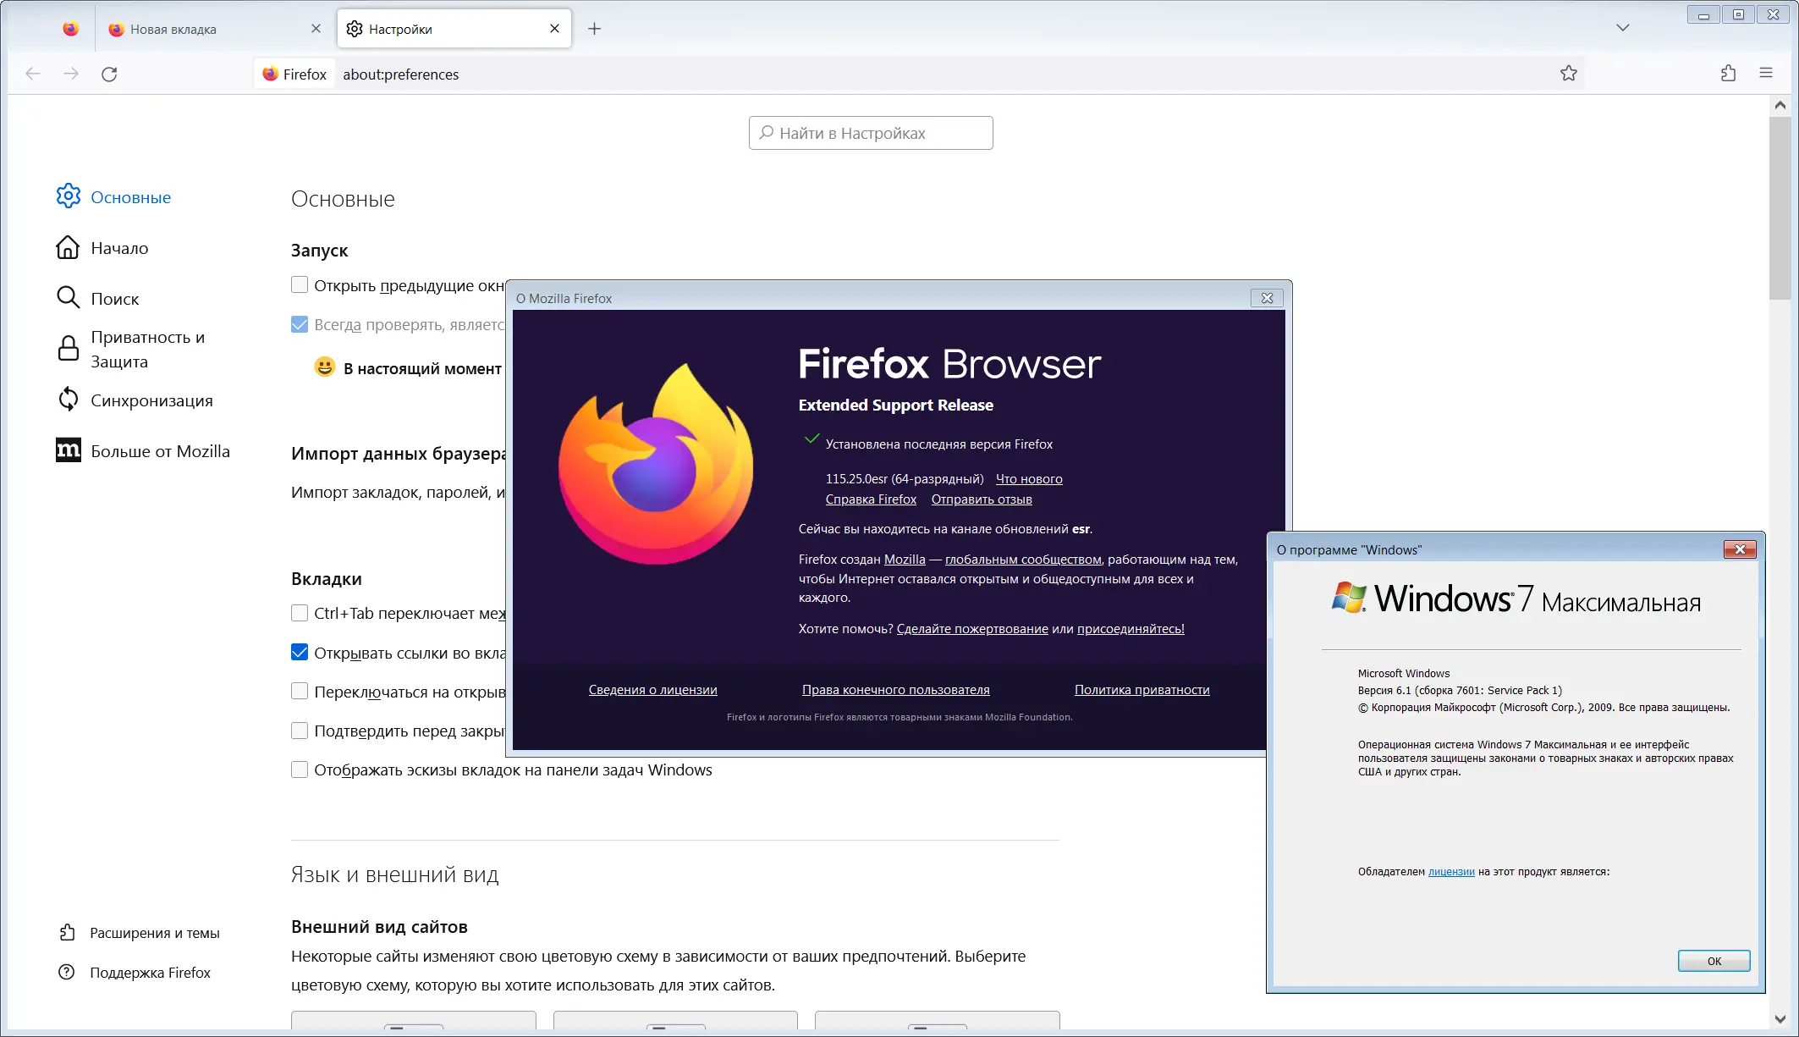Enable the Ctrl+Tab switching checkbox

tap(300, 613)
